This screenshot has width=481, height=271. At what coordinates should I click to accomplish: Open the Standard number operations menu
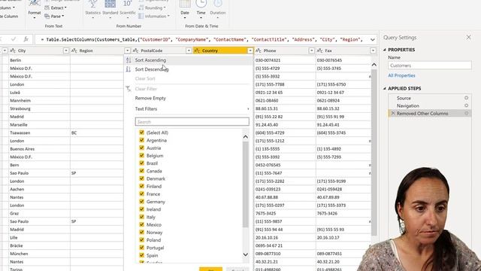[110, 9]
